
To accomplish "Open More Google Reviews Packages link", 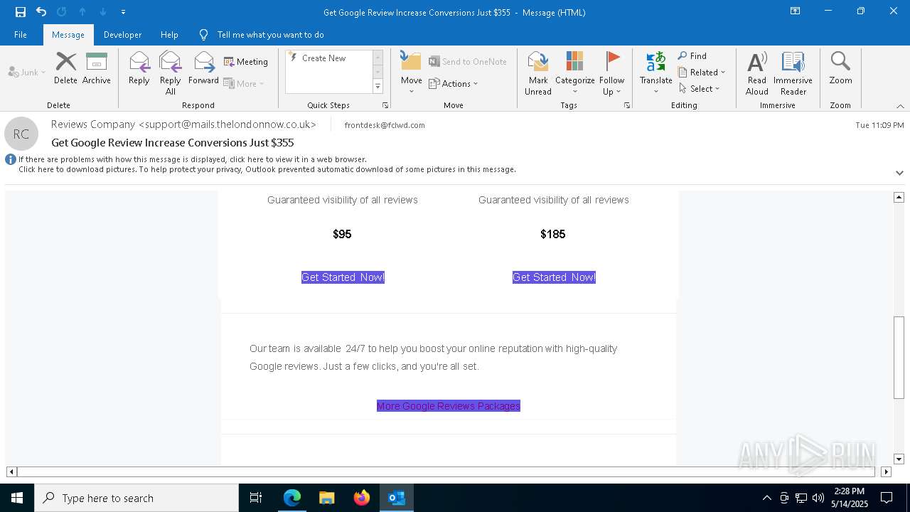I will (449, 406).
